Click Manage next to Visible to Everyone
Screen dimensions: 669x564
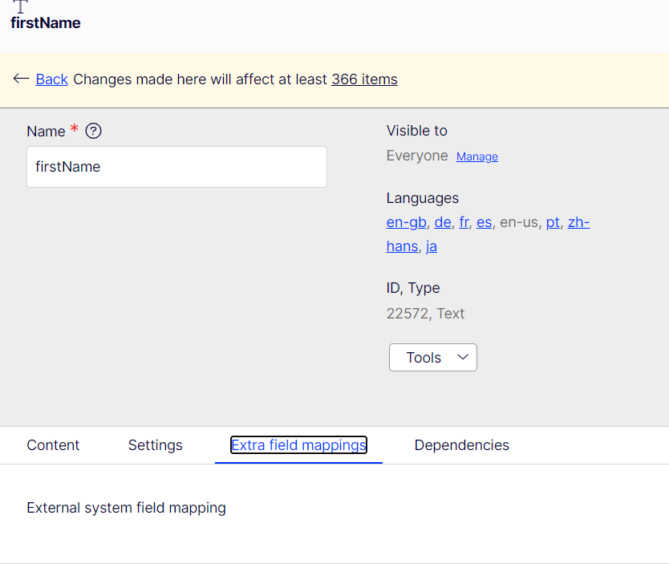coord(476,156)
